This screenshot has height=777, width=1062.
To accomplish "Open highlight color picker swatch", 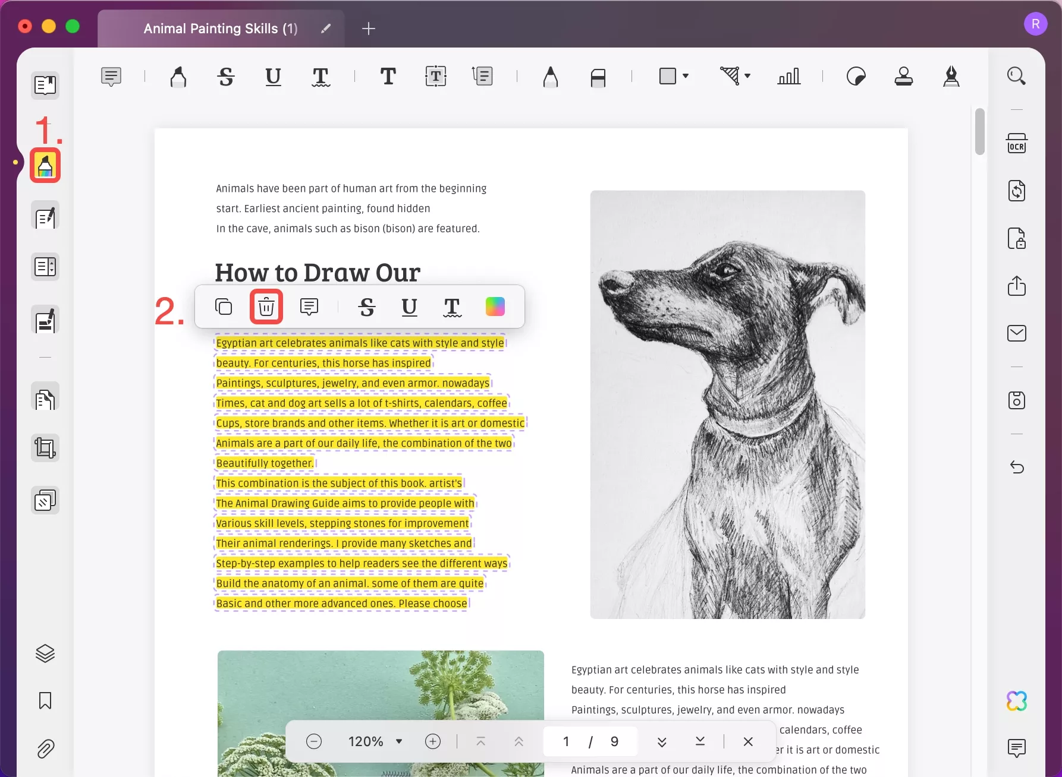I will [x=495, y=307].
